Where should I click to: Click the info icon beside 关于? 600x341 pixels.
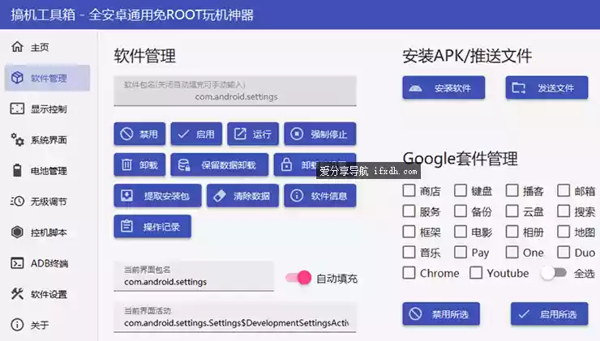(17, 325)
